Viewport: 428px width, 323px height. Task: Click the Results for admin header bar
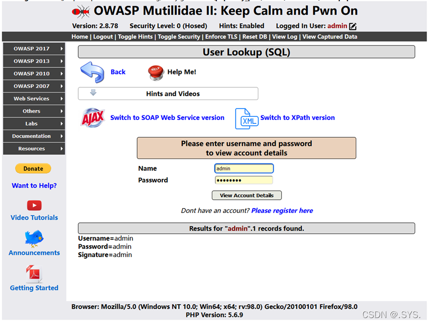(x=246, y=228)
